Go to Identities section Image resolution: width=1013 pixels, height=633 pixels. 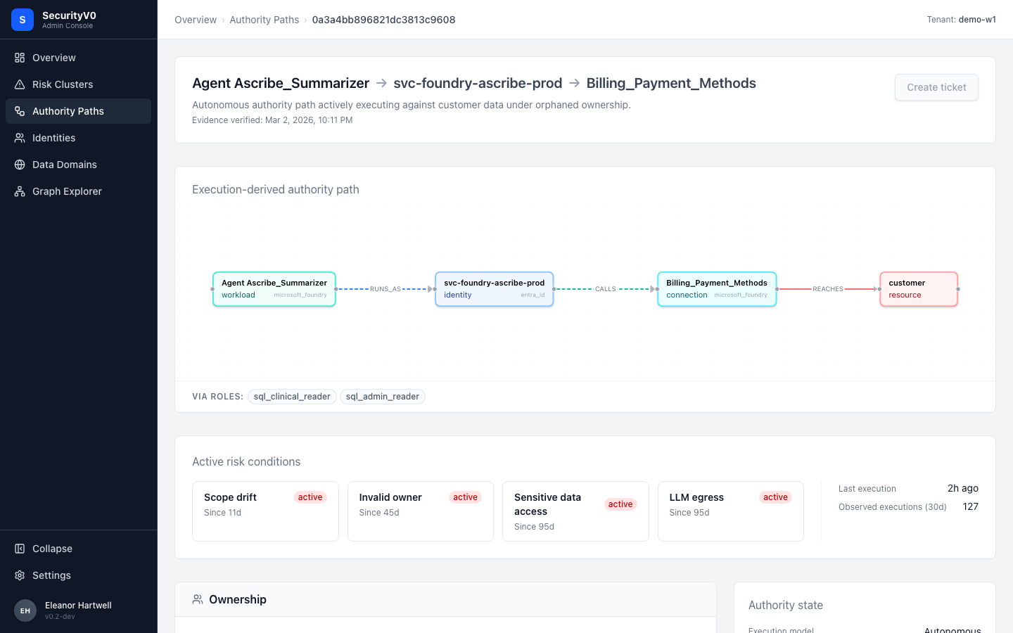coord(78,138)
